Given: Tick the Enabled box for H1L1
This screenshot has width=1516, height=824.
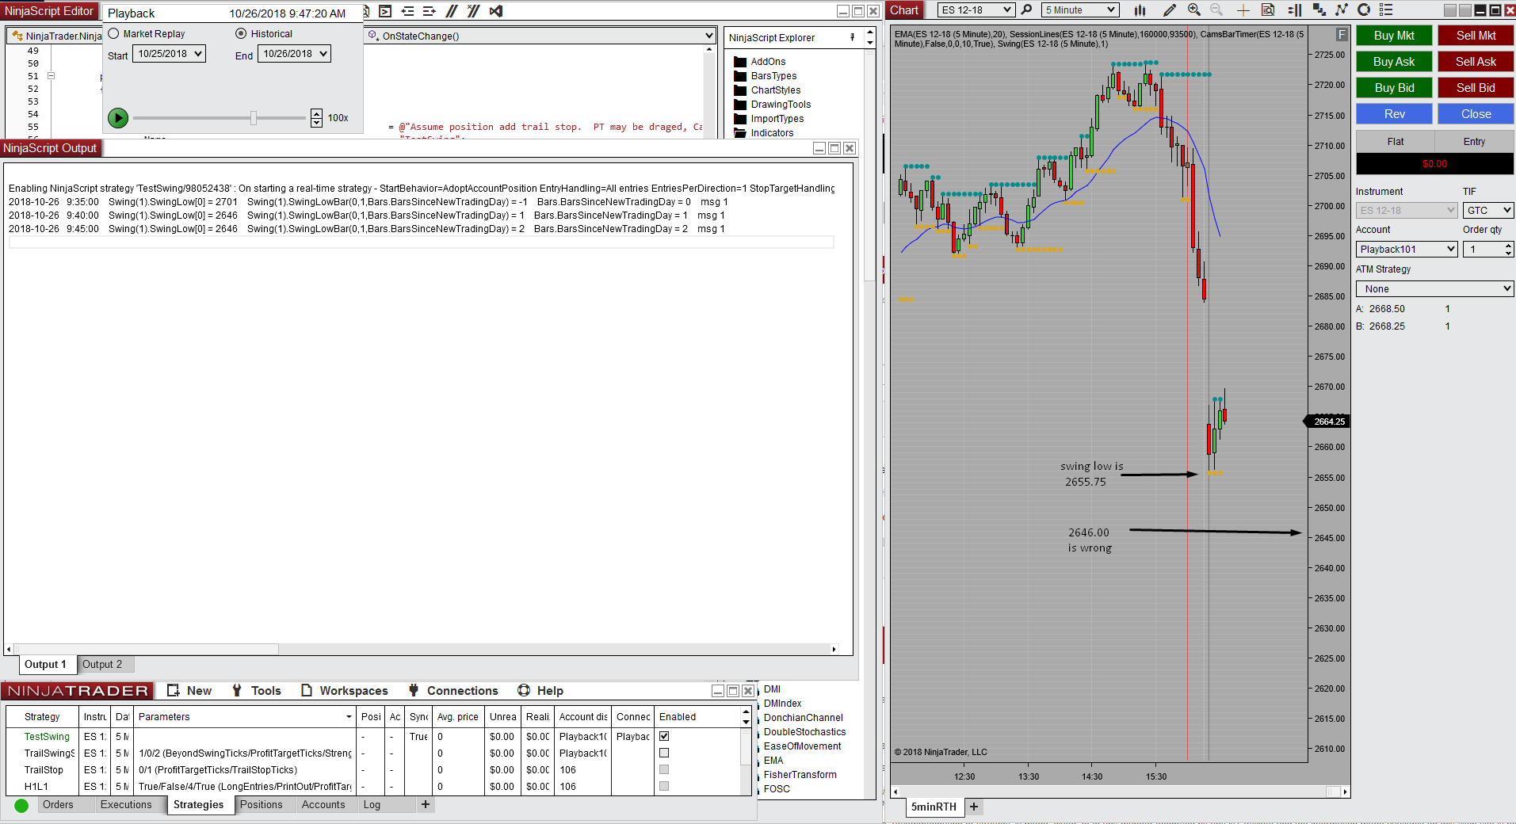Looking at the screenshot, I should pos(664,786).
